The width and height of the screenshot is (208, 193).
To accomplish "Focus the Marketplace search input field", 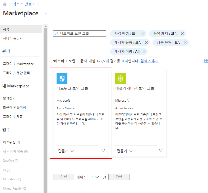I will click(x=80, y=34).
